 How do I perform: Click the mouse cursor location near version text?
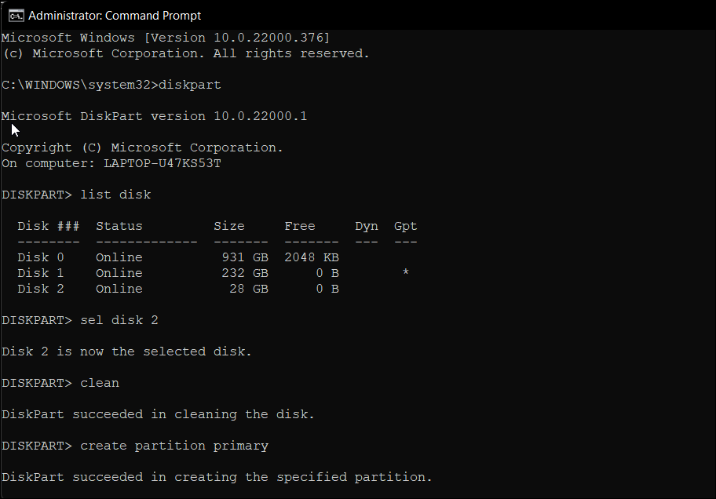point(13,129)
